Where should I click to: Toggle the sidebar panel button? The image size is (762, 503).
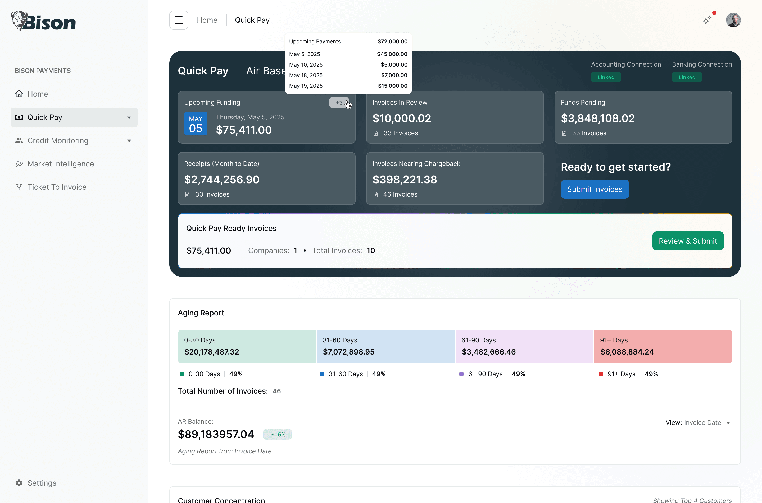point(179,20)
